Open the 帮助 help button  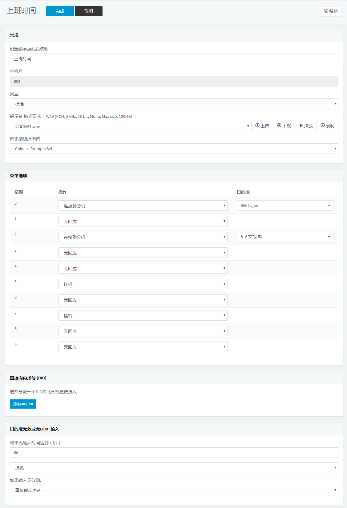(x=331, y=11)
